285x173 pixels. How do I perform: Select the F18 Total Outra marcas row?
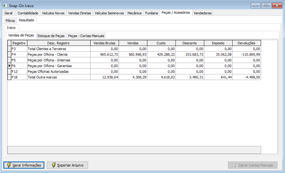coord(134,77)
